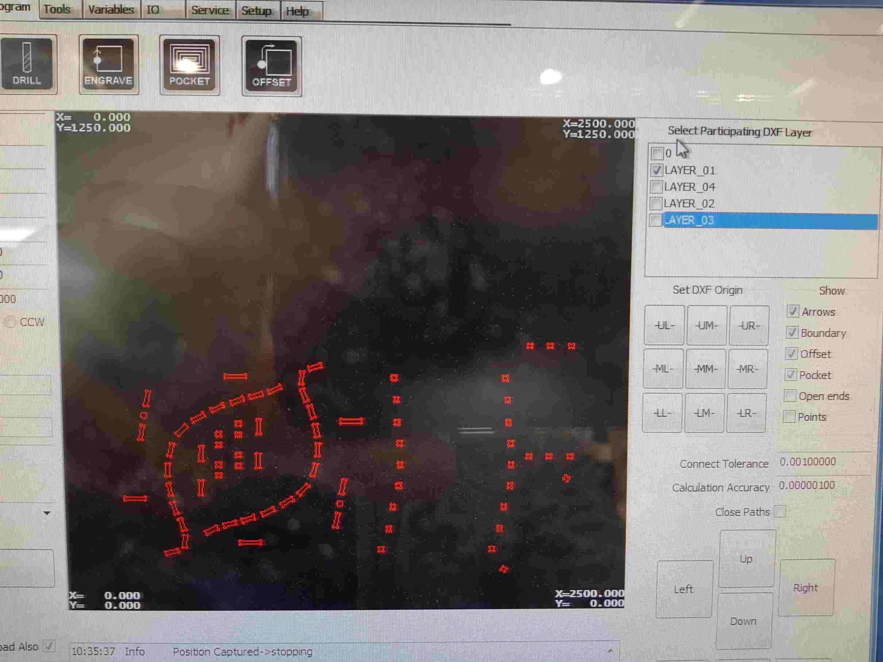Click the Left move button
The image size is (883, 662).
tap(683, 589)
